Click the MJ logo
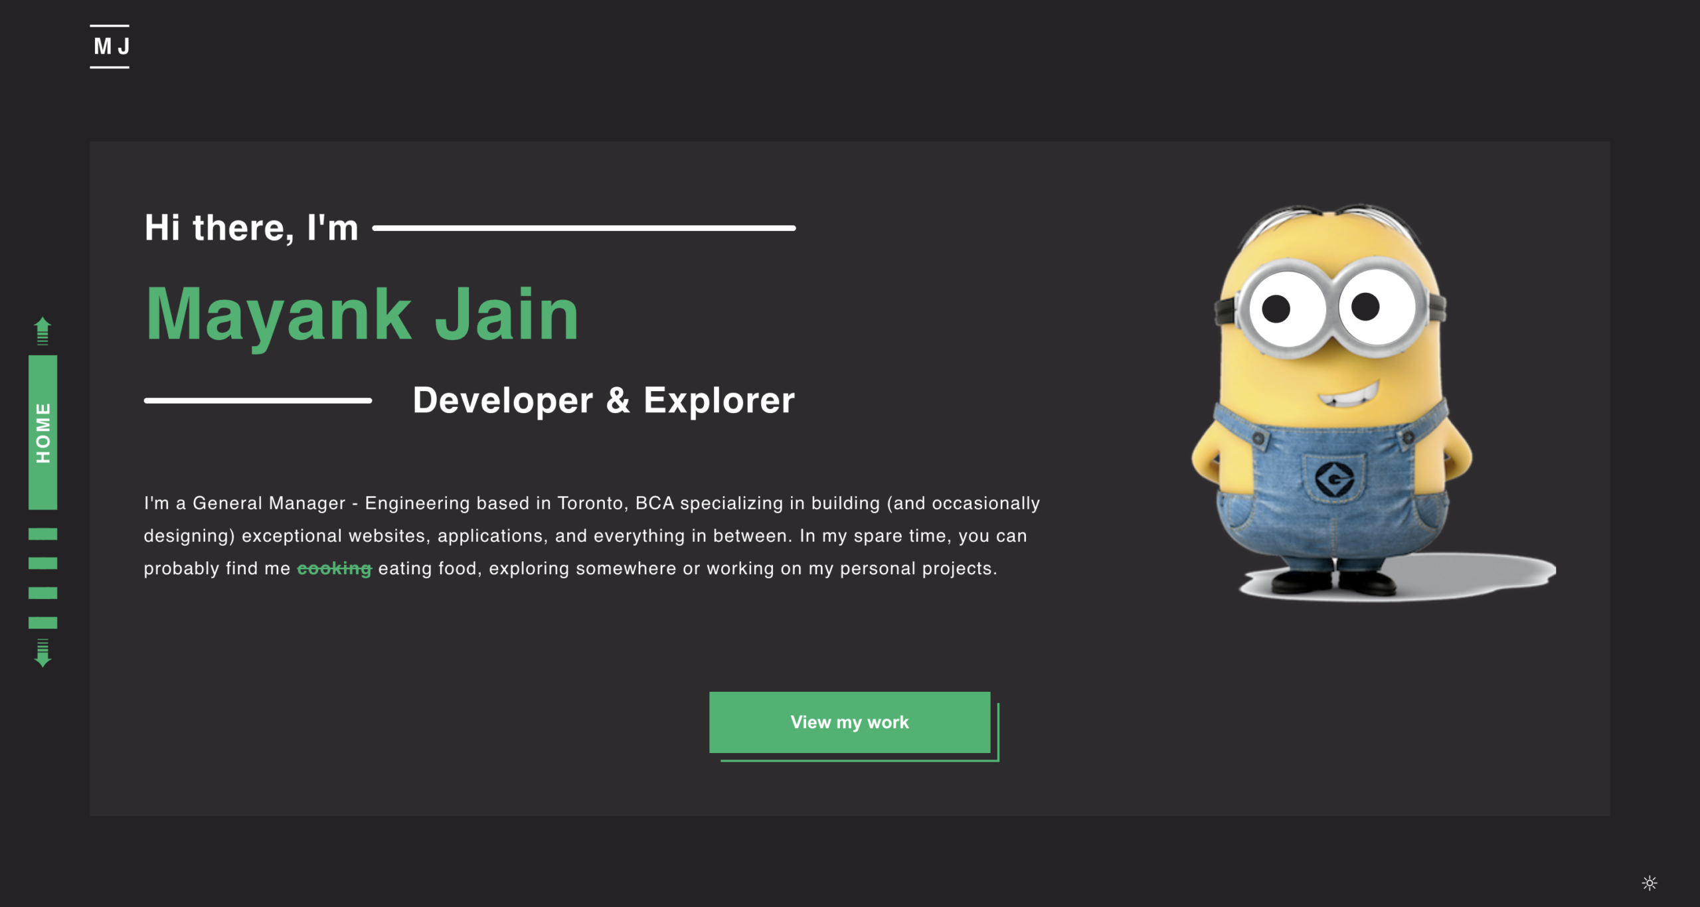Screen dimensions: 1700x907 click(x=110, y=46)
